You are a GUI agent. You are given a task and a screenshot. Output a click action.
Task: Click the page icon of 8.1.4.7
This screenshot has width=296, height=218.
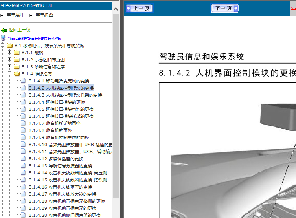click(x=23, y=123)
